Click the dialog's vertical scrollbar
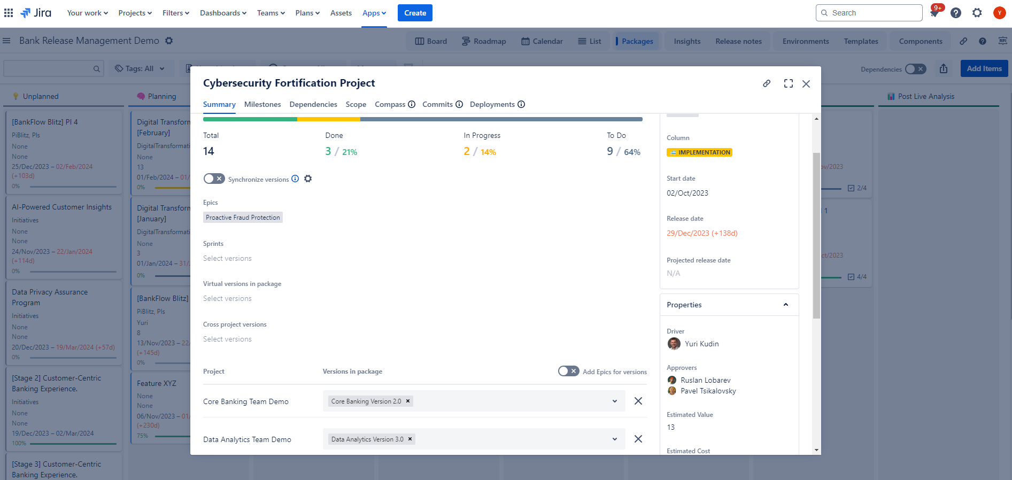The width and height of the screenshot is (1012, 480). 816,235
